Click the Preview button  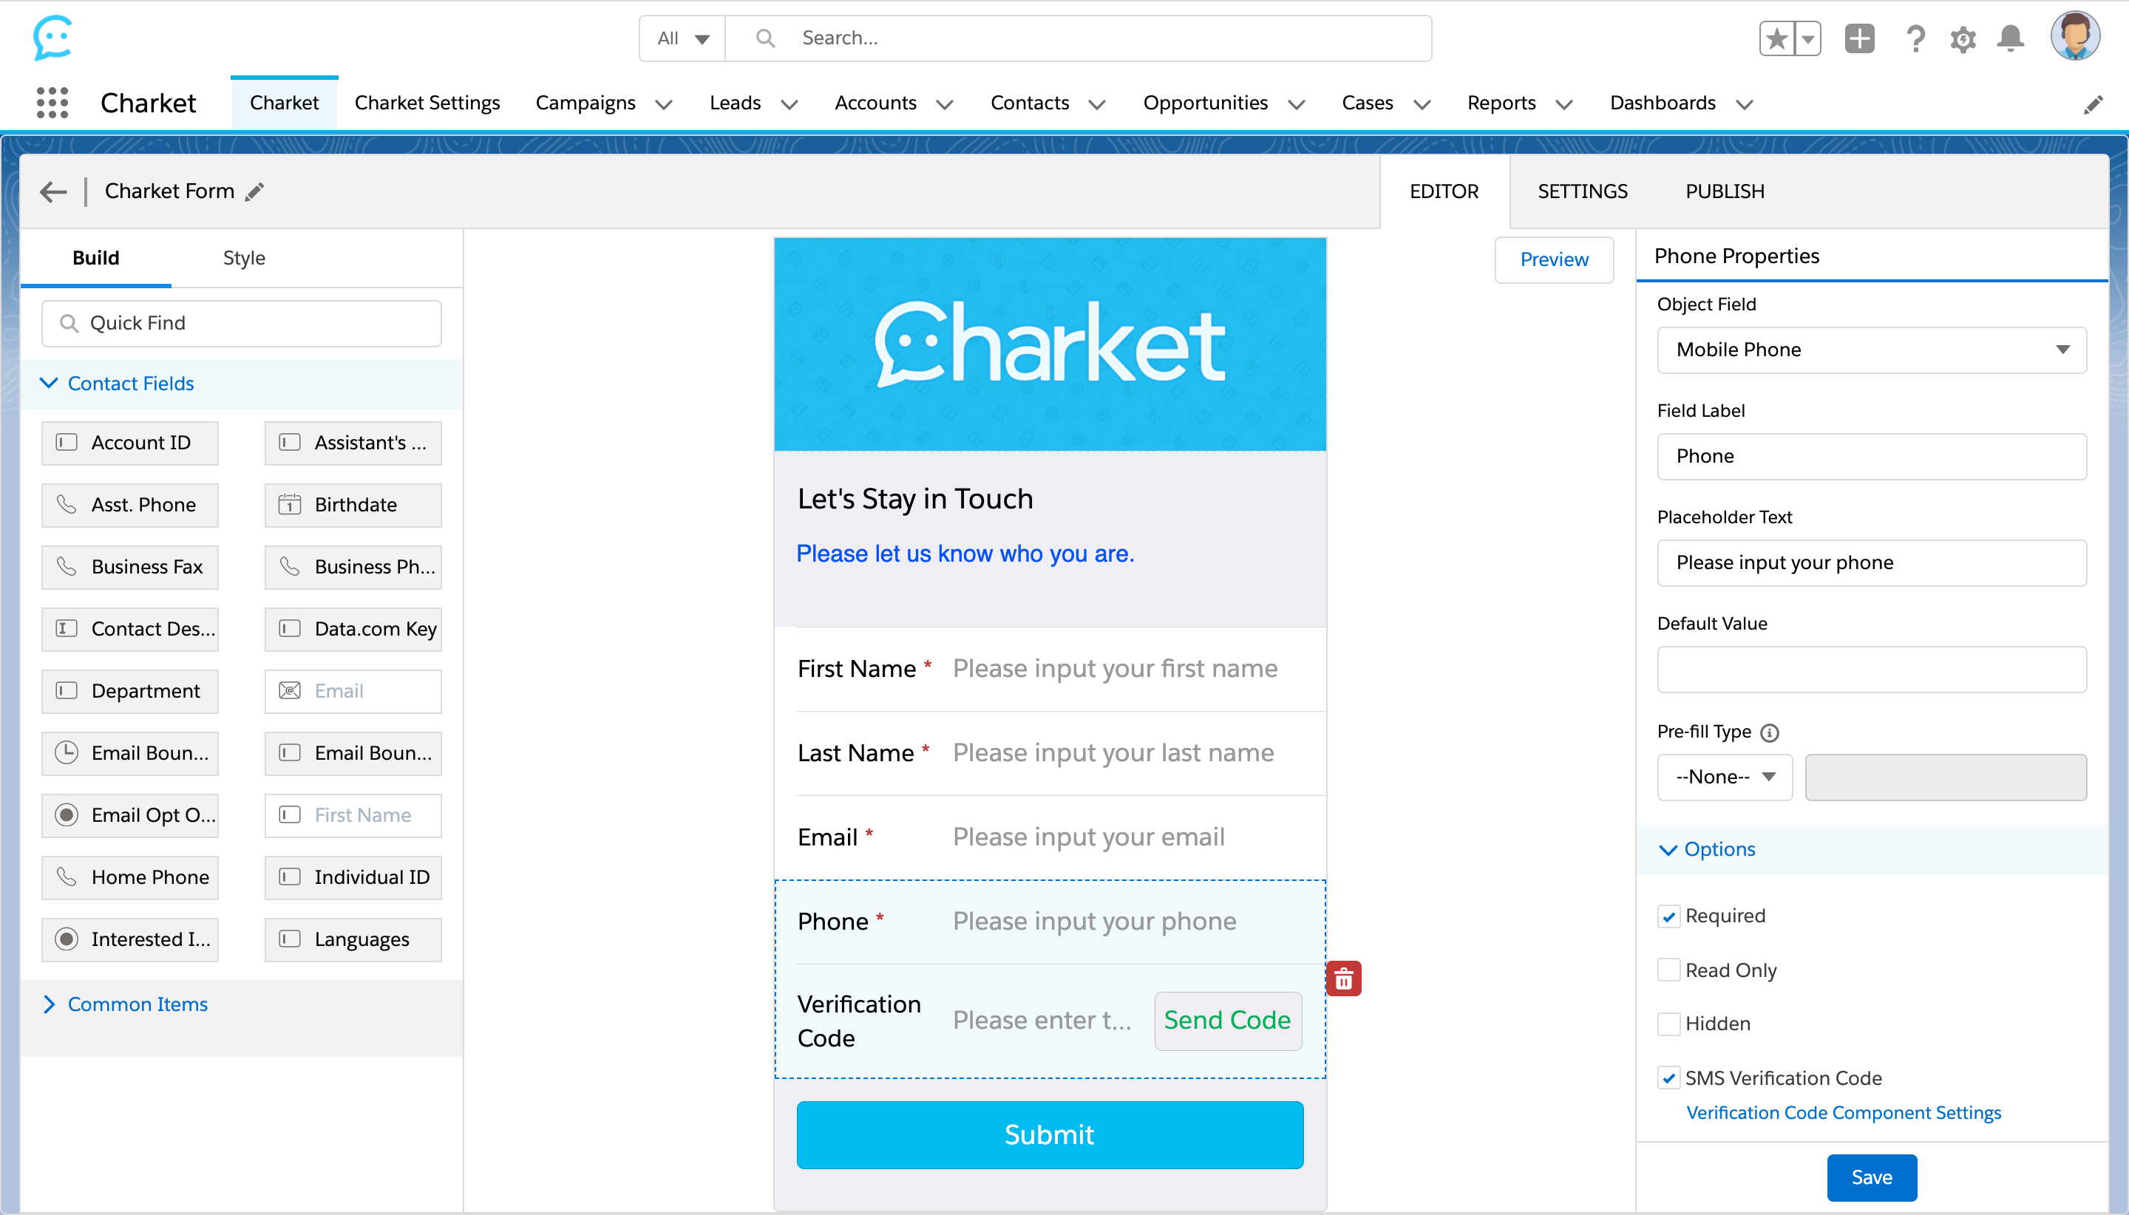(1554, 259)
